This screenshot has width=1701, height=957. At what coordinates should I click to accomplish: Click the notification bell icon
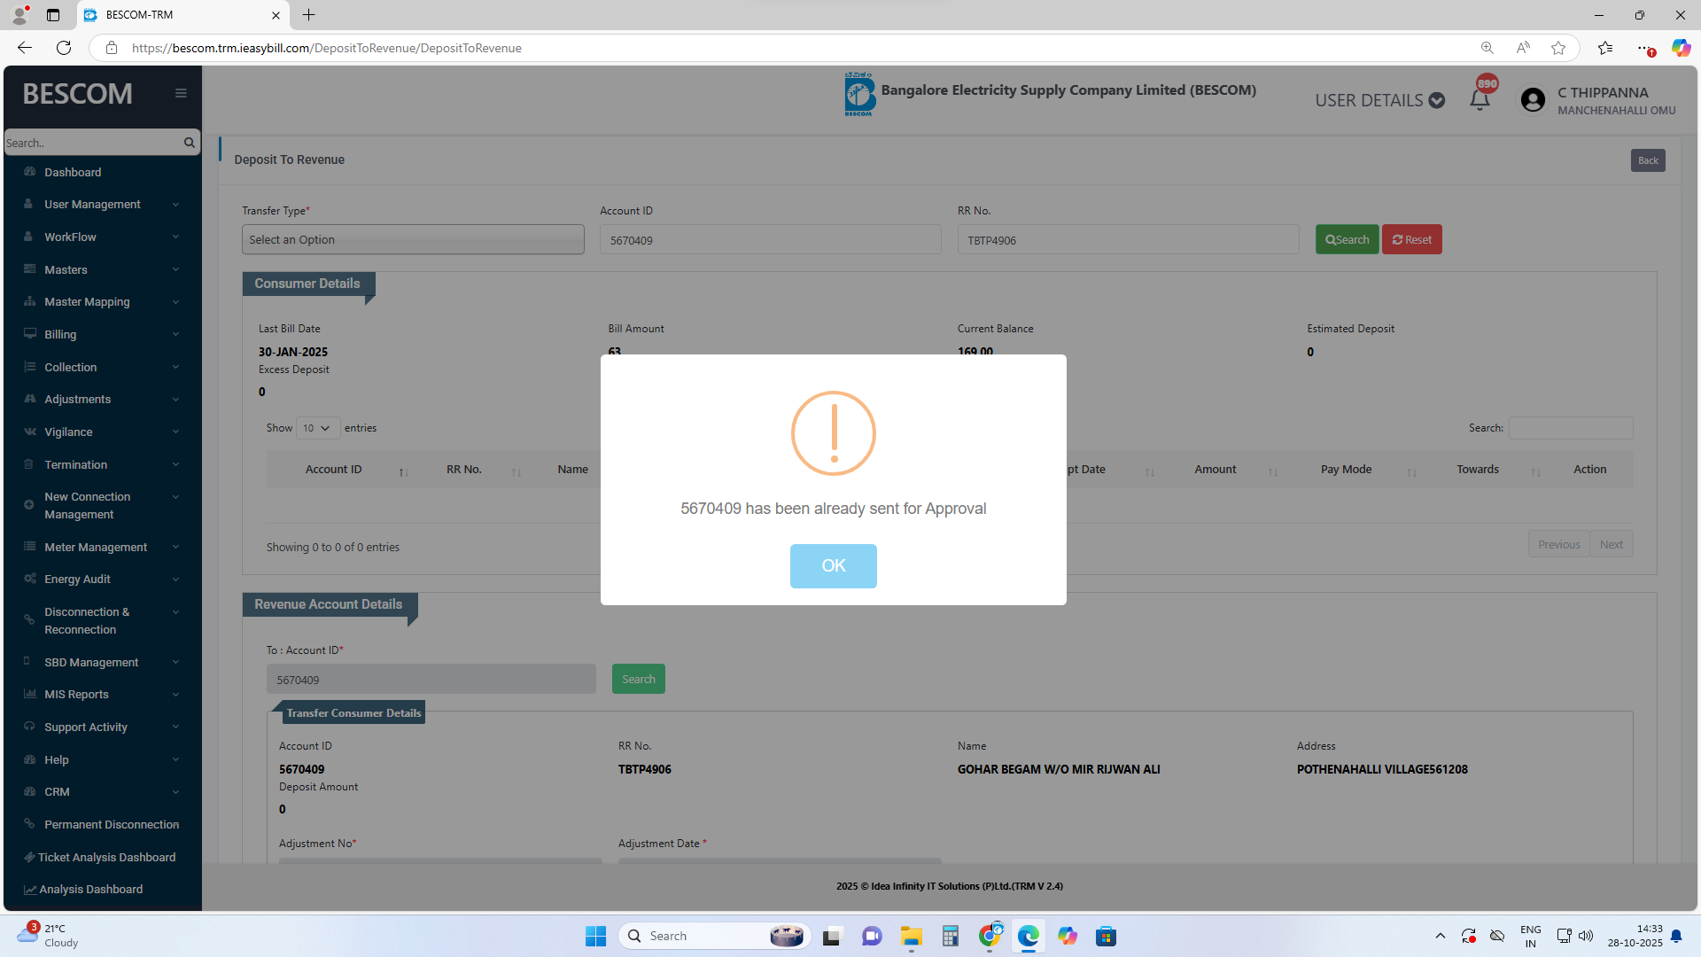pyautogui.click(x=1480, y=99)
